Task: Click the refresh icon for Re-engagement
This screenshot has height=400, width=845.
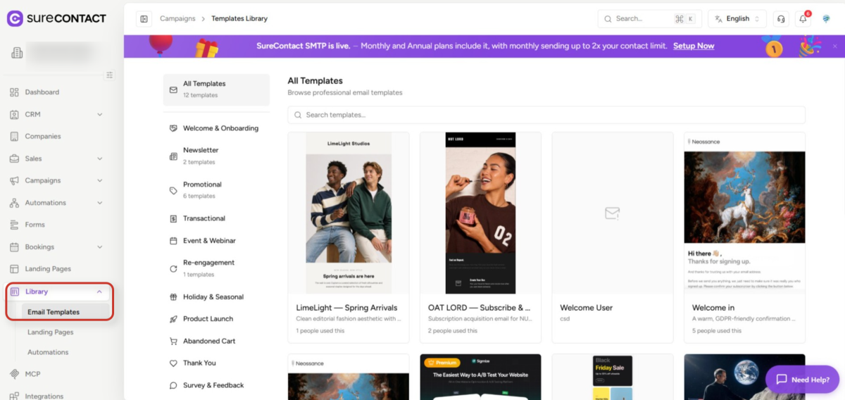Action: click(x=173, y=268)
